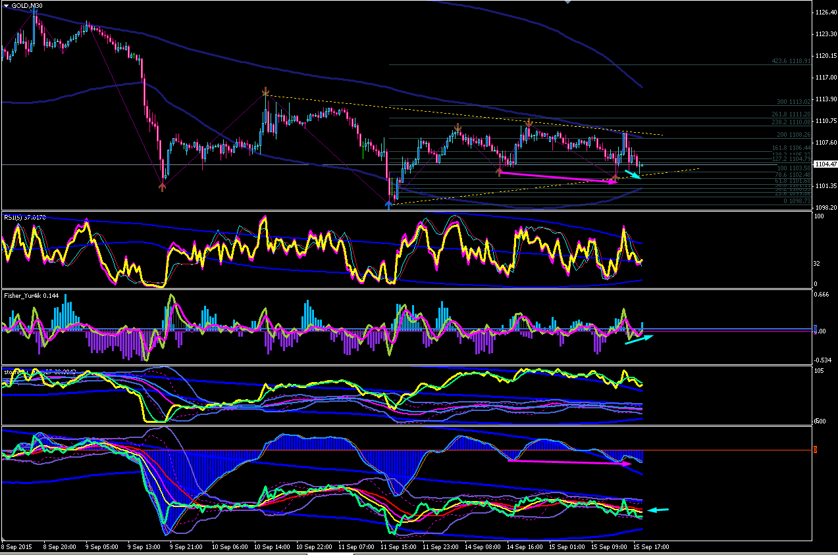The height and width of the screenshot is (555, 838).
Task: Click the 1117.00 price scale label
Action: click(x=825, y=78)
